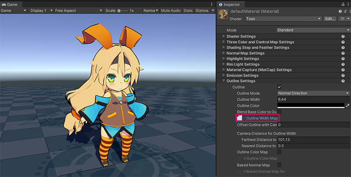Open the Game view mode dropdown
The height and width of the screenshot is (177, 351).
pyautogui.click(x=14, y=11)
